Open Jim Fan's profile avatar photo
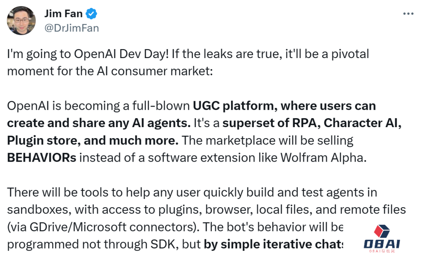The width and height of the screenshot is (424, 257). (22, 21)
